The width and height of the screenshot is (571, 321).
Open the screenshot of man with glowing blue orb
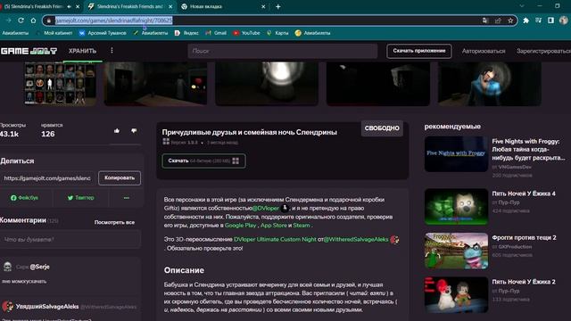tap(489, 84)
